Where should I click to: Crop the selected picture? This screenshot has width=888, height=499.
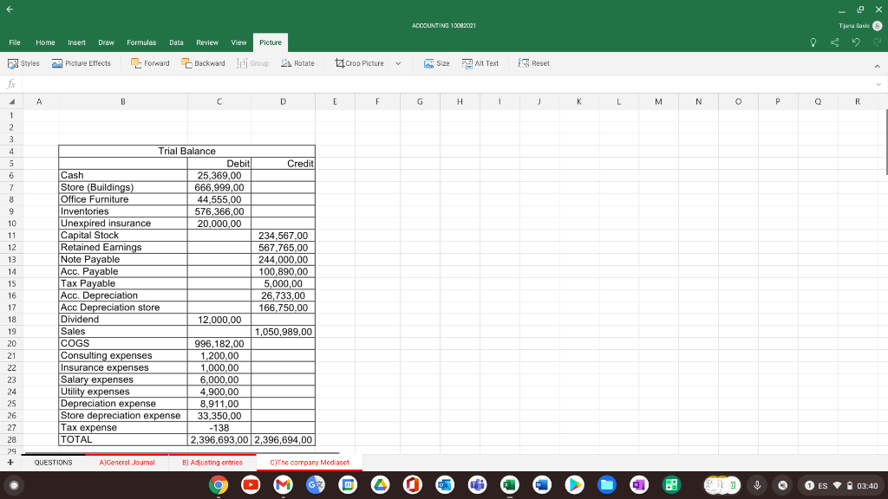tap(361, 62)
